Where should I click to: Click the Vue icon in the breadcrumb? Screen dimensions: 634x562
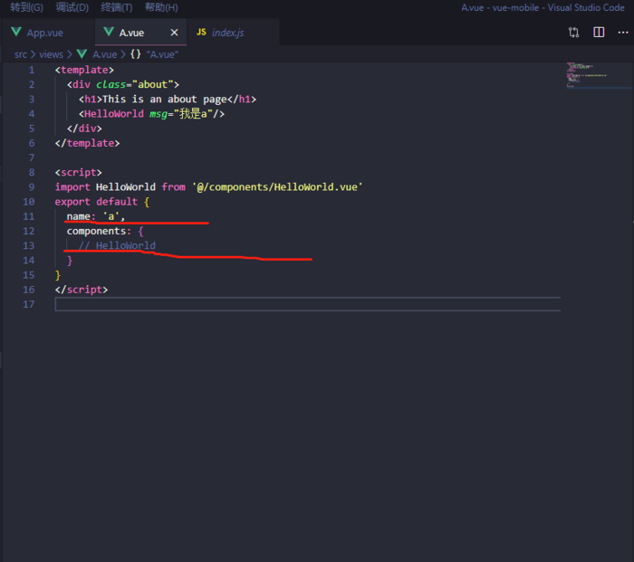(x=82, y=53)
